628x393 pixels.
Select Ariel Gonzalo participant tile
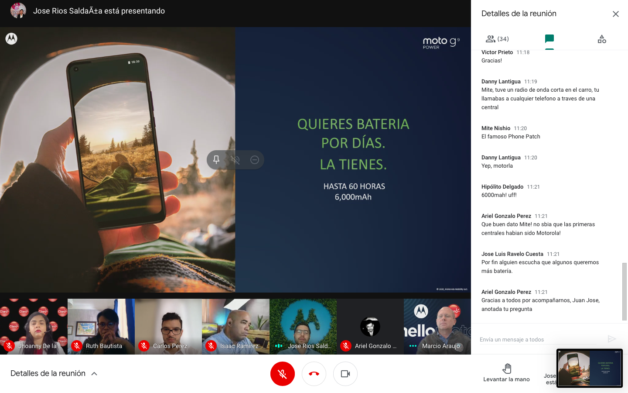[370, 327]
